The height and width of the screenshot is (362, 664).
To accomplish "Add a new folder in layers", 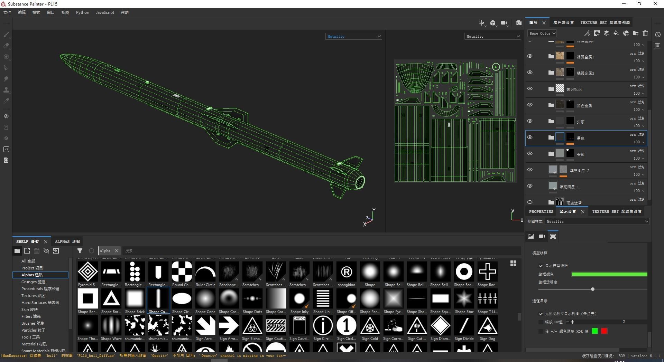I will click(636, 33).
